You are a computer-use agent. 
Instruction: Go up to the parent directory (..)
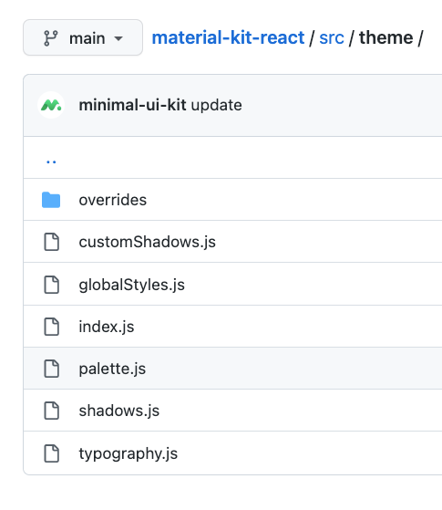[x=51, y=161]
